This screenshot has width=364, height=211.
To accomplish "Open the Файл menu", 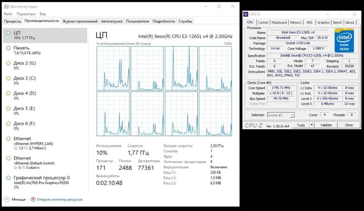I will pos(8,14).
